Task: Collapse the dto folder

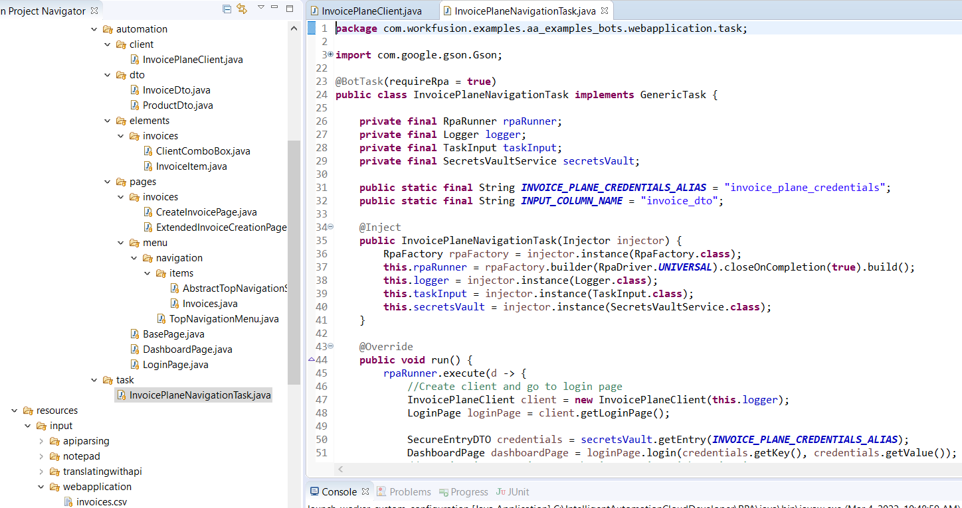Action: tap(107, 75)
